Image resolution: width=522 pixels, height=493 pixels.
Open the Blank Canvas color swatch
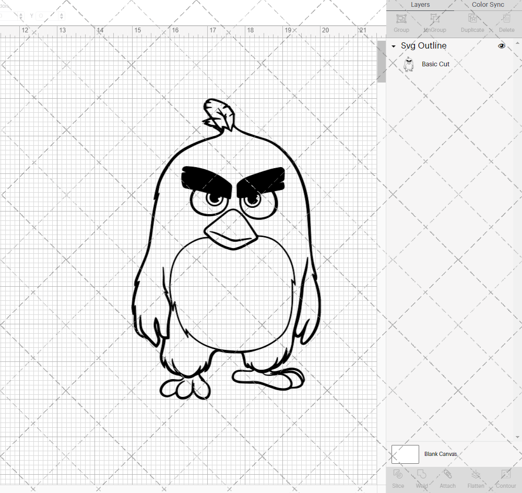(x=405, y=454)
